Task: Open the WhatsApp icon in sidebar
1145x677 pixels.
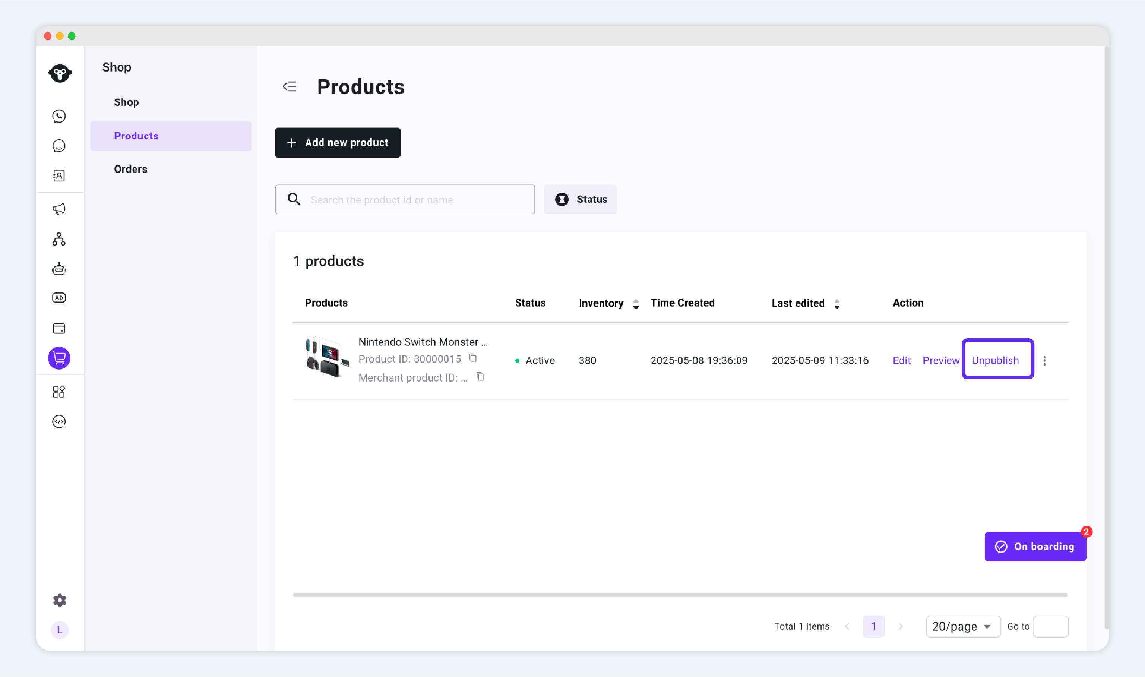Action: [x=59, y=116]
